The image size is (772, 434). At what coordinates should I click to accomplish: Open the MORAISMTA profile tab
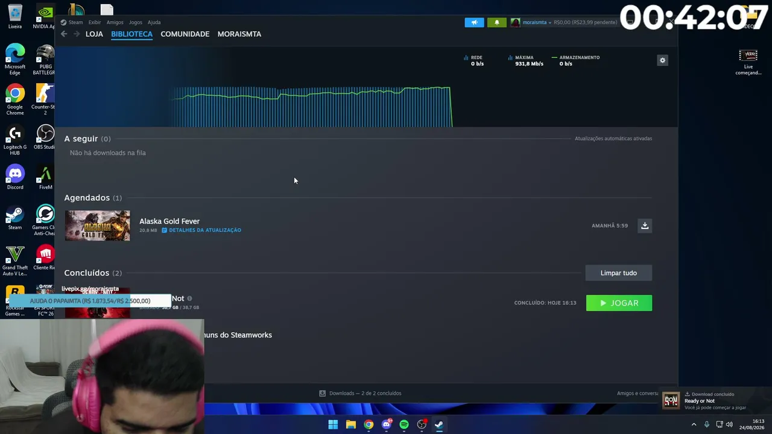239,34
